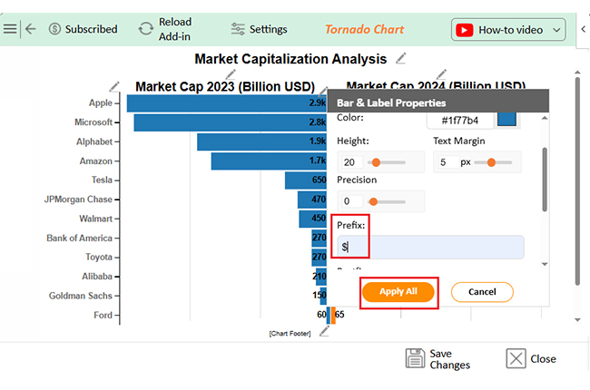Click the Close X box icon
Image resolution: width=590 pixels, height=390 pixels.
[516, 358]
